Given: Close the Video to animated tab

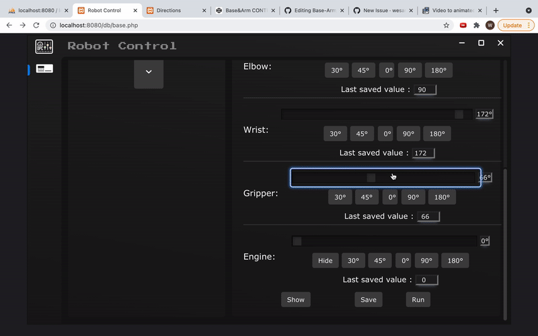Looking at the screenshot, I should coord(480,10).
